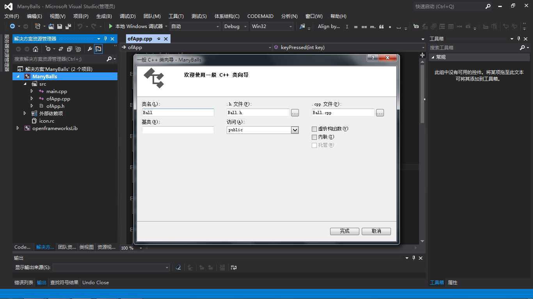Image resolution: width=533 pixels, height=299 pixels.
Task: Click the 取消 button in wizard
Action: 376,231
